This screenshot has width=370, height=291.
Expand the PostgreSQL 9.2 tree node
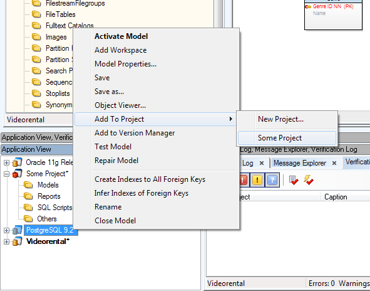[x=7, y=230]
